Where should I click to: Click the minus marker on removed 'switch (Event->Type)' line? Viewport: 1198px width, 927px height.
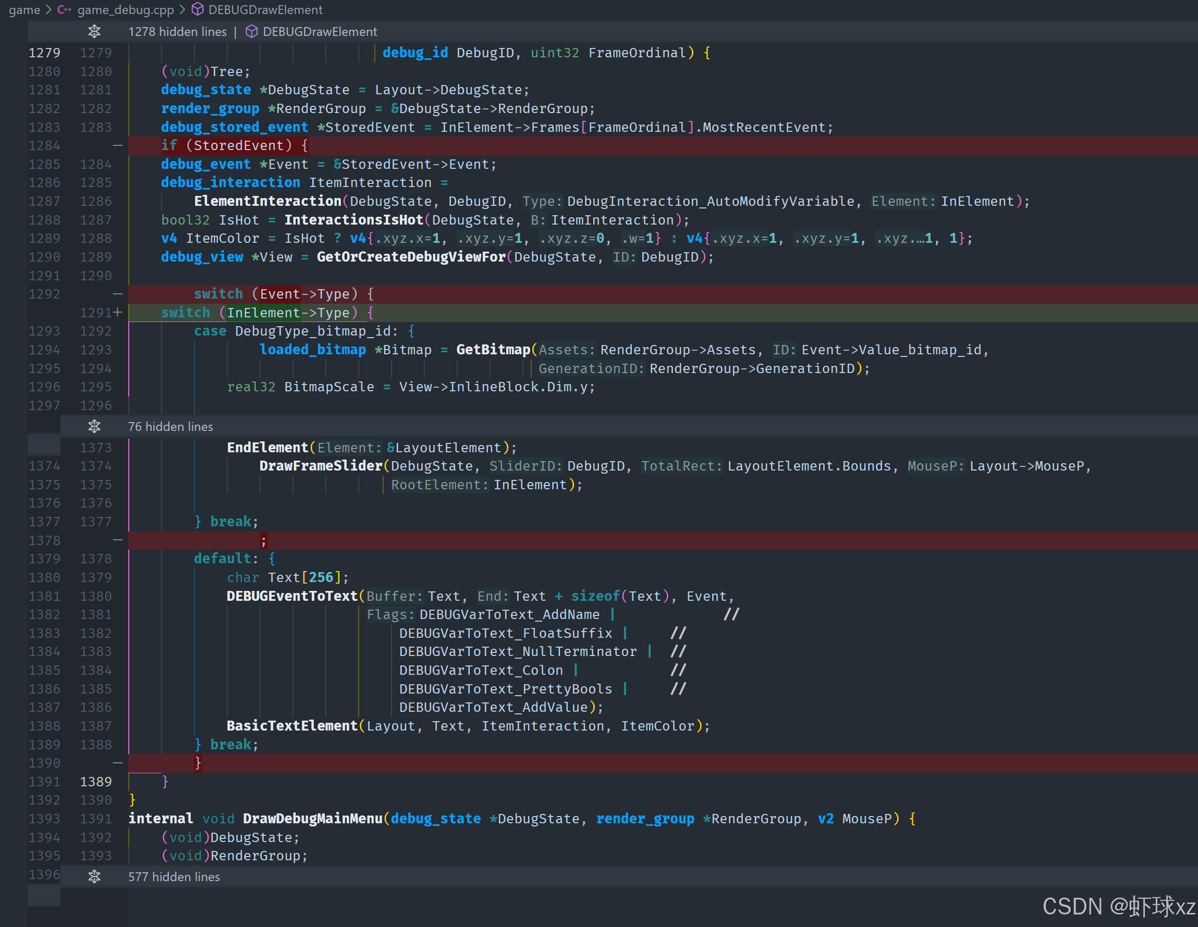click(117, 294)
